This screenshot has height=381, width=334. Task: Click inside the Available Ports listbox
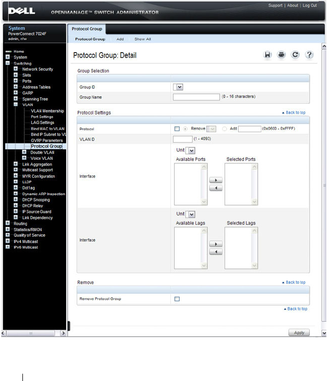(x=188, y=184)
